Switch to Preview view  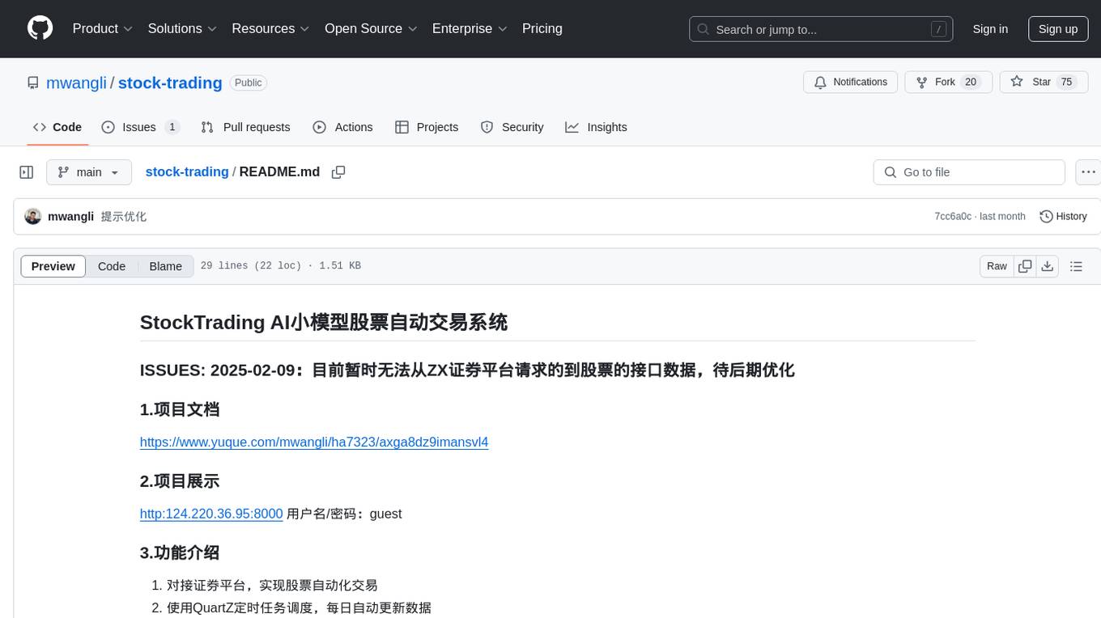pos(53,266)
